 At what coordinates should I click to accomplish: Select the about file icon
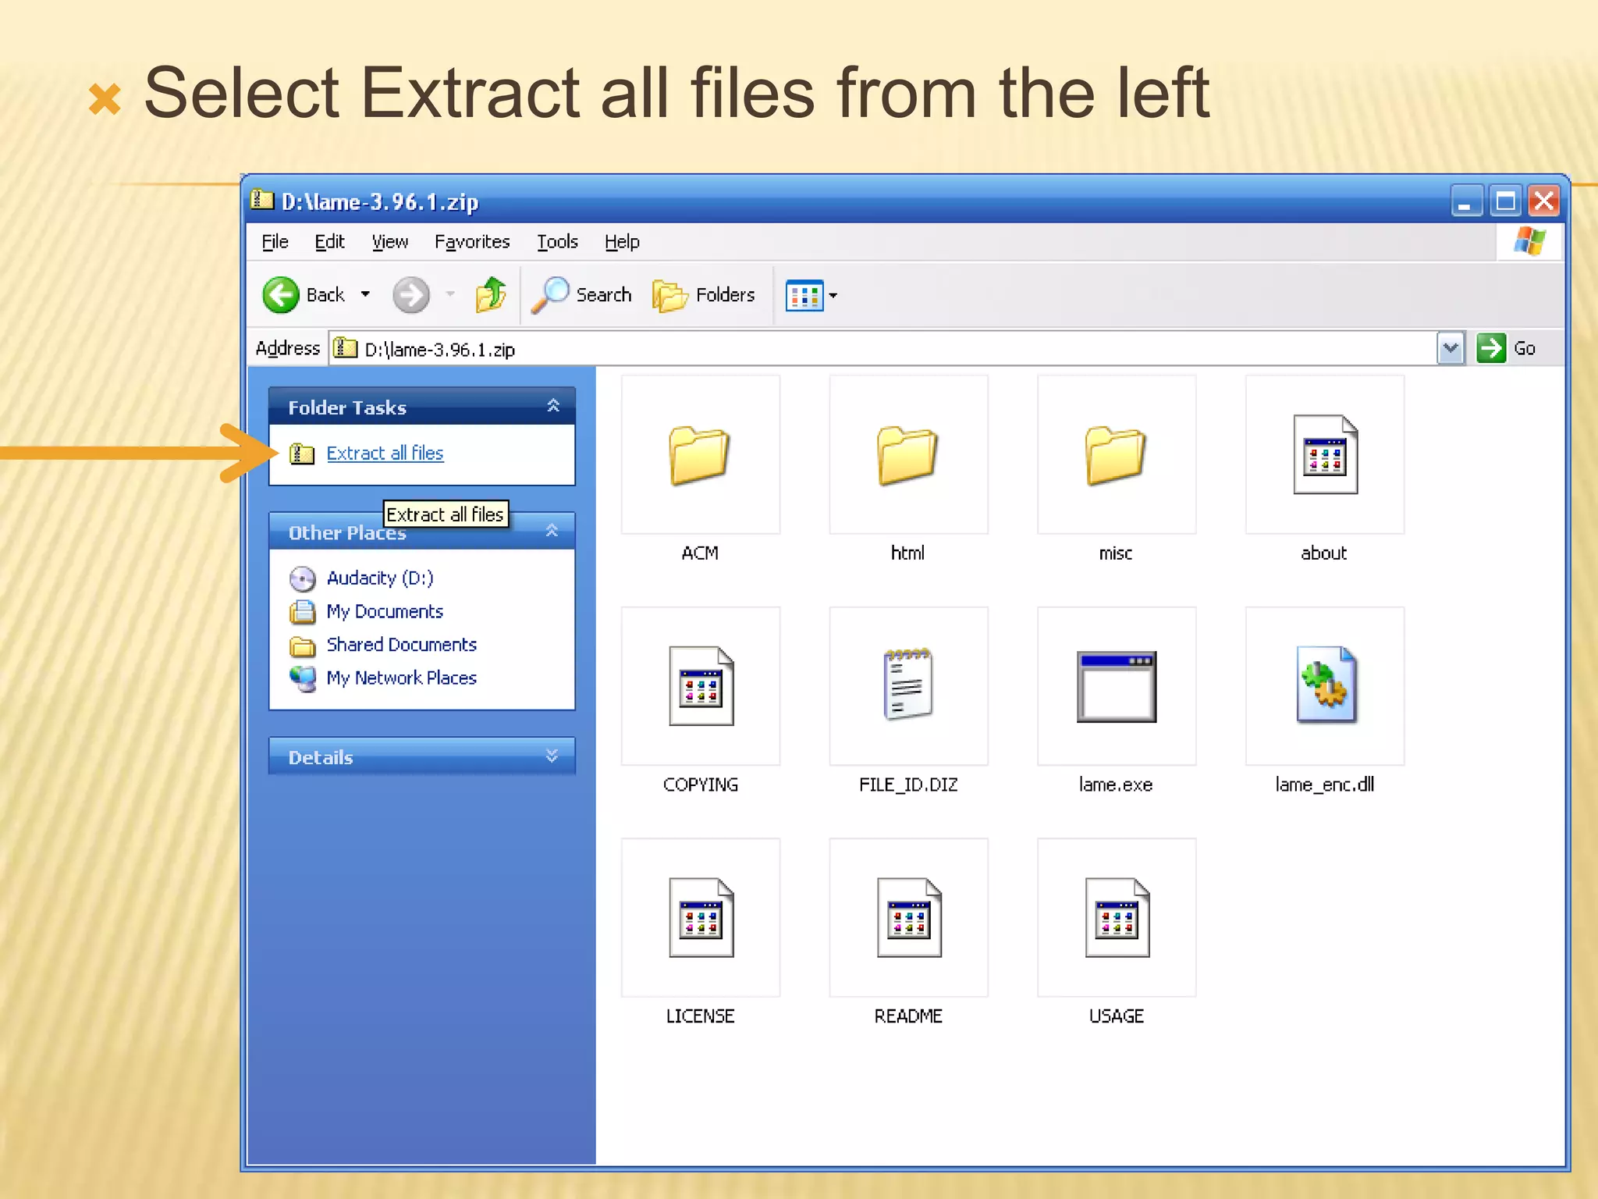(x=1325, y=454)
